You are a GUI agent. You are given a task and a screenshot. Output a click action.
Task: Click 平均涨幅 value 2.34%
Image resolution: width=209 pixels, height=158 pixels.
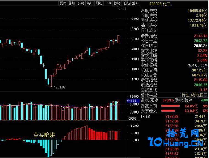point(202,60)
